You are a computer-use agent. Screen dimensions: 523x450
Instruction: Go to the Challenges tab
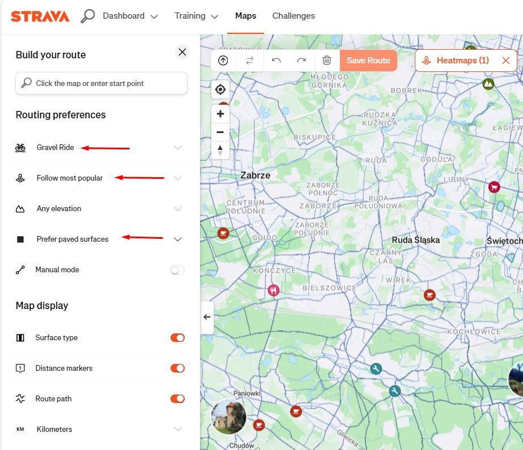tap(294, 16)
